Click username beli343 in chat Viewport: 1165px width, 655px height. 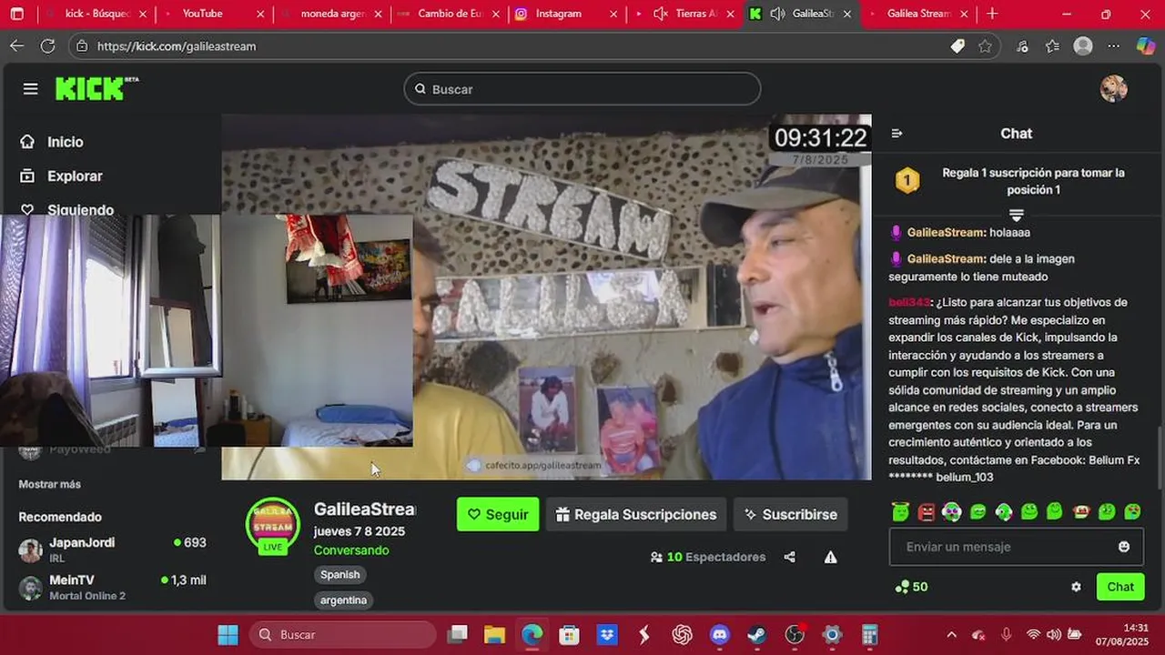pos(909,302)
